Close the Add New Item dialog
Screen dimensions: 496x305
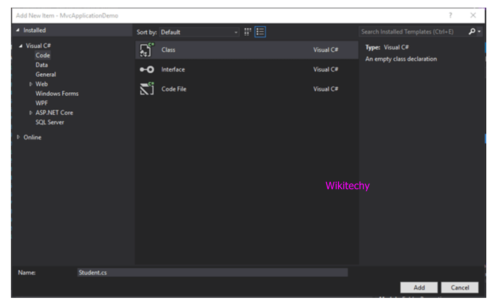coord(473,15)
